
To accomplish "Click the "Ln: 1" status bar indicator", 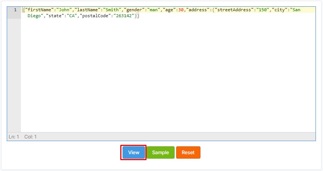I will [14, 137].
